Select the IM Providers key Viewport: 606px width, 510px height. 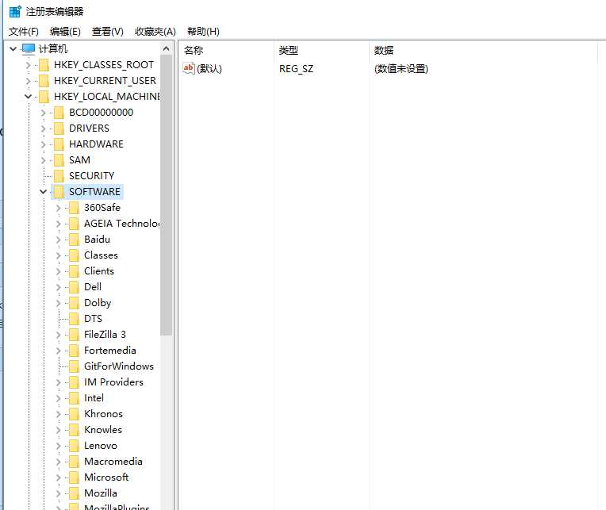click(x=113, y=382)
